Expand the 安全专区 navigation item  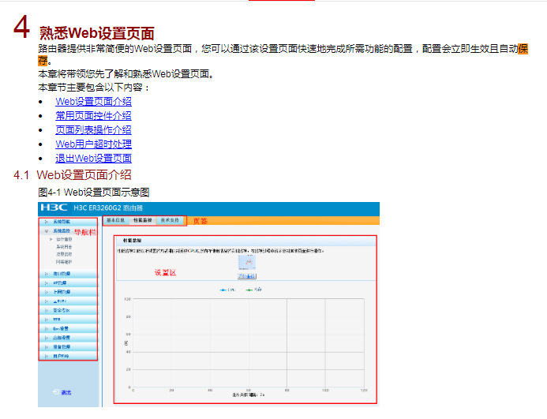tap(68, 310)
